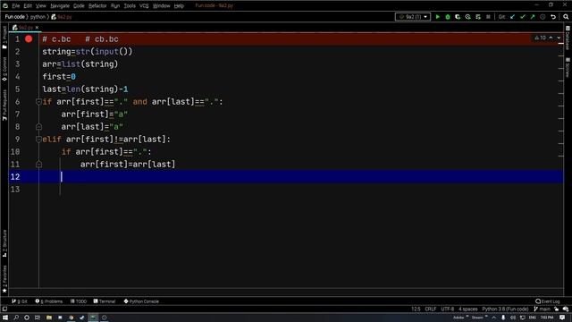Click fold end marker on line 8
Viewport: 572px width, 322px height.
coord(38,127)
